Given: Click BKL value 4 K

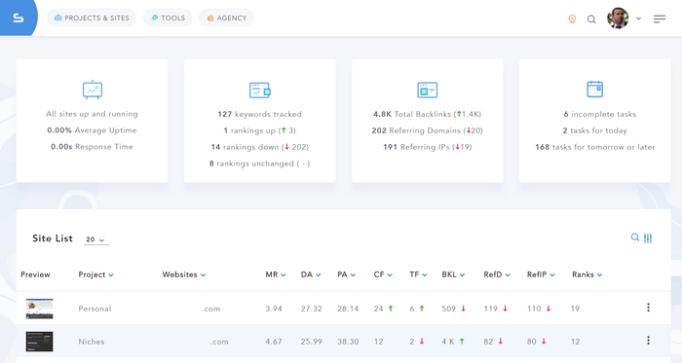Looking at the screenshot, I should click(x=448, y=342).
